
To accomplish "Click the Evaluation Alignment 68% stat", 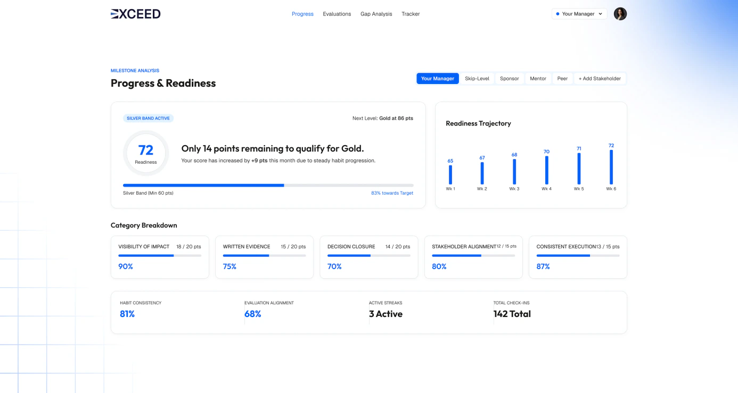I will pyautogui.click(x=253, y=314).
